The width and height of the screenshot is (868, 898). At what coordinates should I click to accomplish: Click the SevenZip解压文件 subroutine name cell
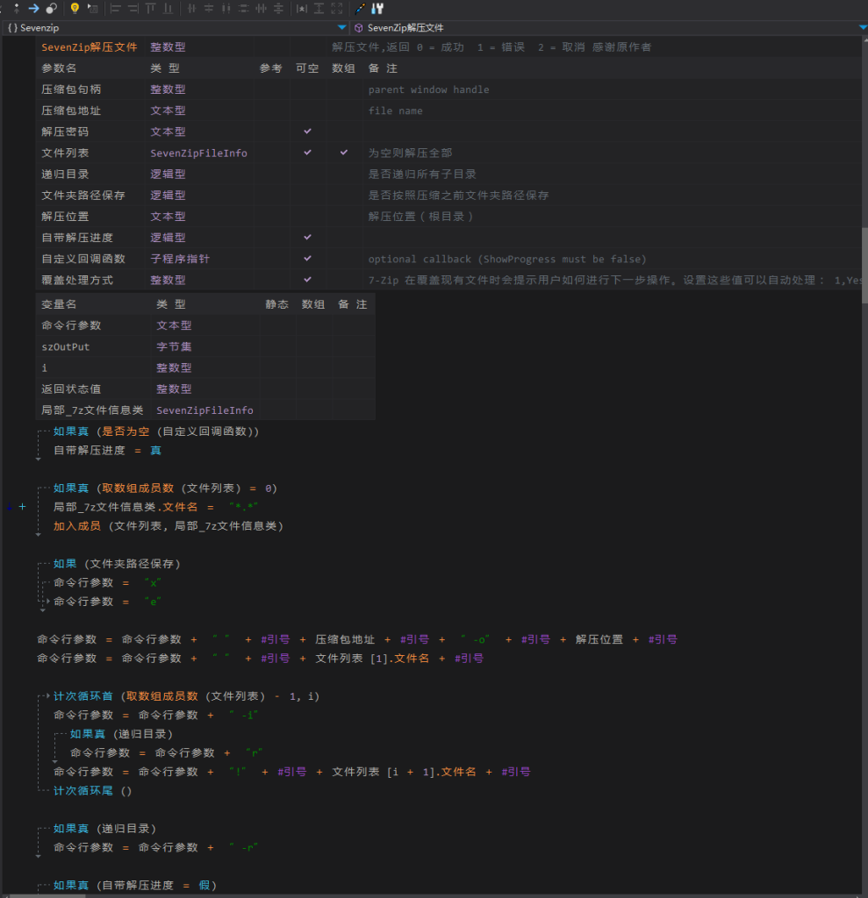pos(90,47)
